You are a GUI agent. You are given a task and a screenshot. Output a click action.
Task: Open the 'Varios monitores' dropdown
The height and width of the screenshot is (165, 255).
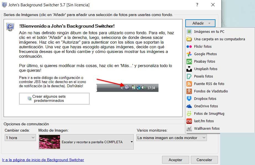point(171,138)
